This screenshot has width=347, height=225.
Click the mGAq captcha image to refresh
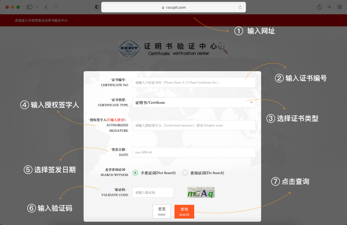click(201, 192)
